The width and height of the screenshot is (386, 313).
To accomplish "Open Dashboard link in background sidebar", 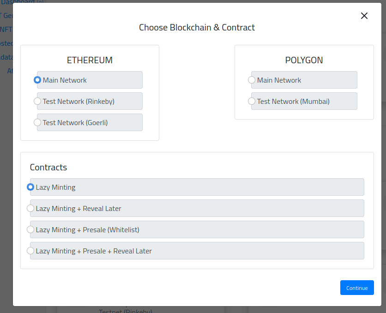I will coord(18,2).
